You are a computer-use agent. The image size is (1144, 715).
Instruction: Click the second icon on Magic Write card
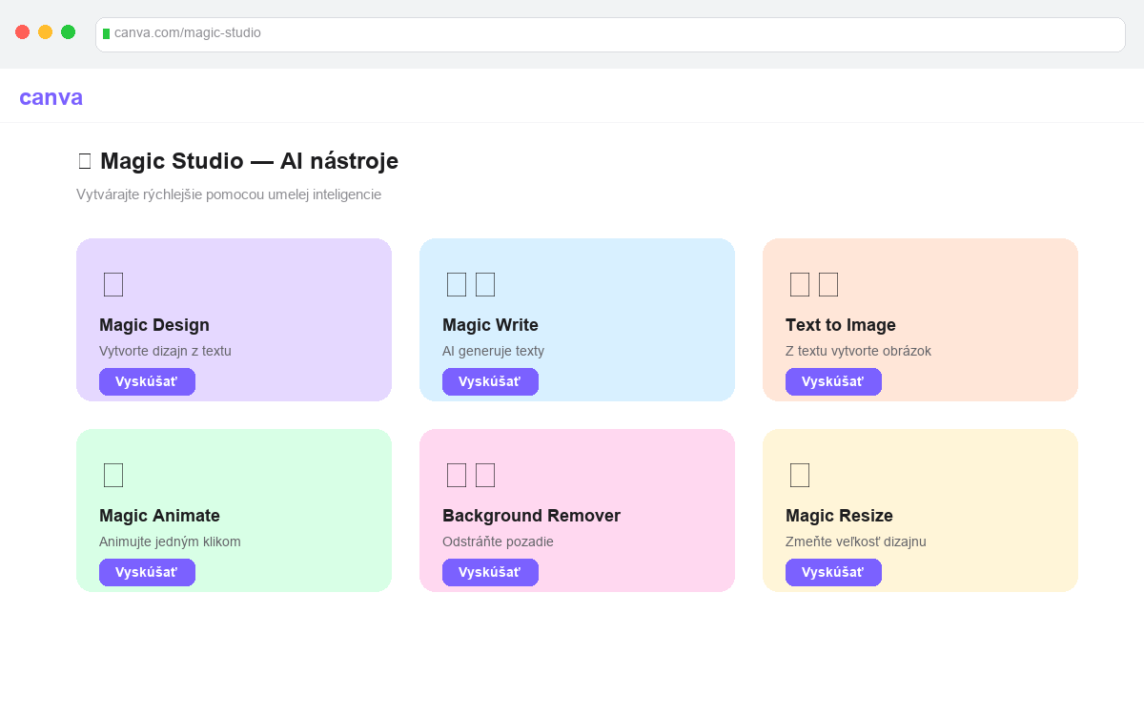click(x=485, y=284)
